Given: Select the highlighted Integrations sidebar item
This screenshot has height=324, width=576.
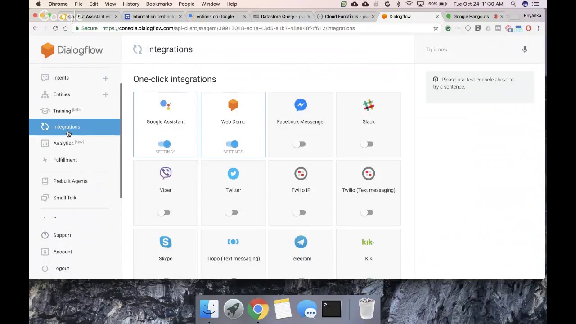Looking at the screenshot, I should 75,127.
